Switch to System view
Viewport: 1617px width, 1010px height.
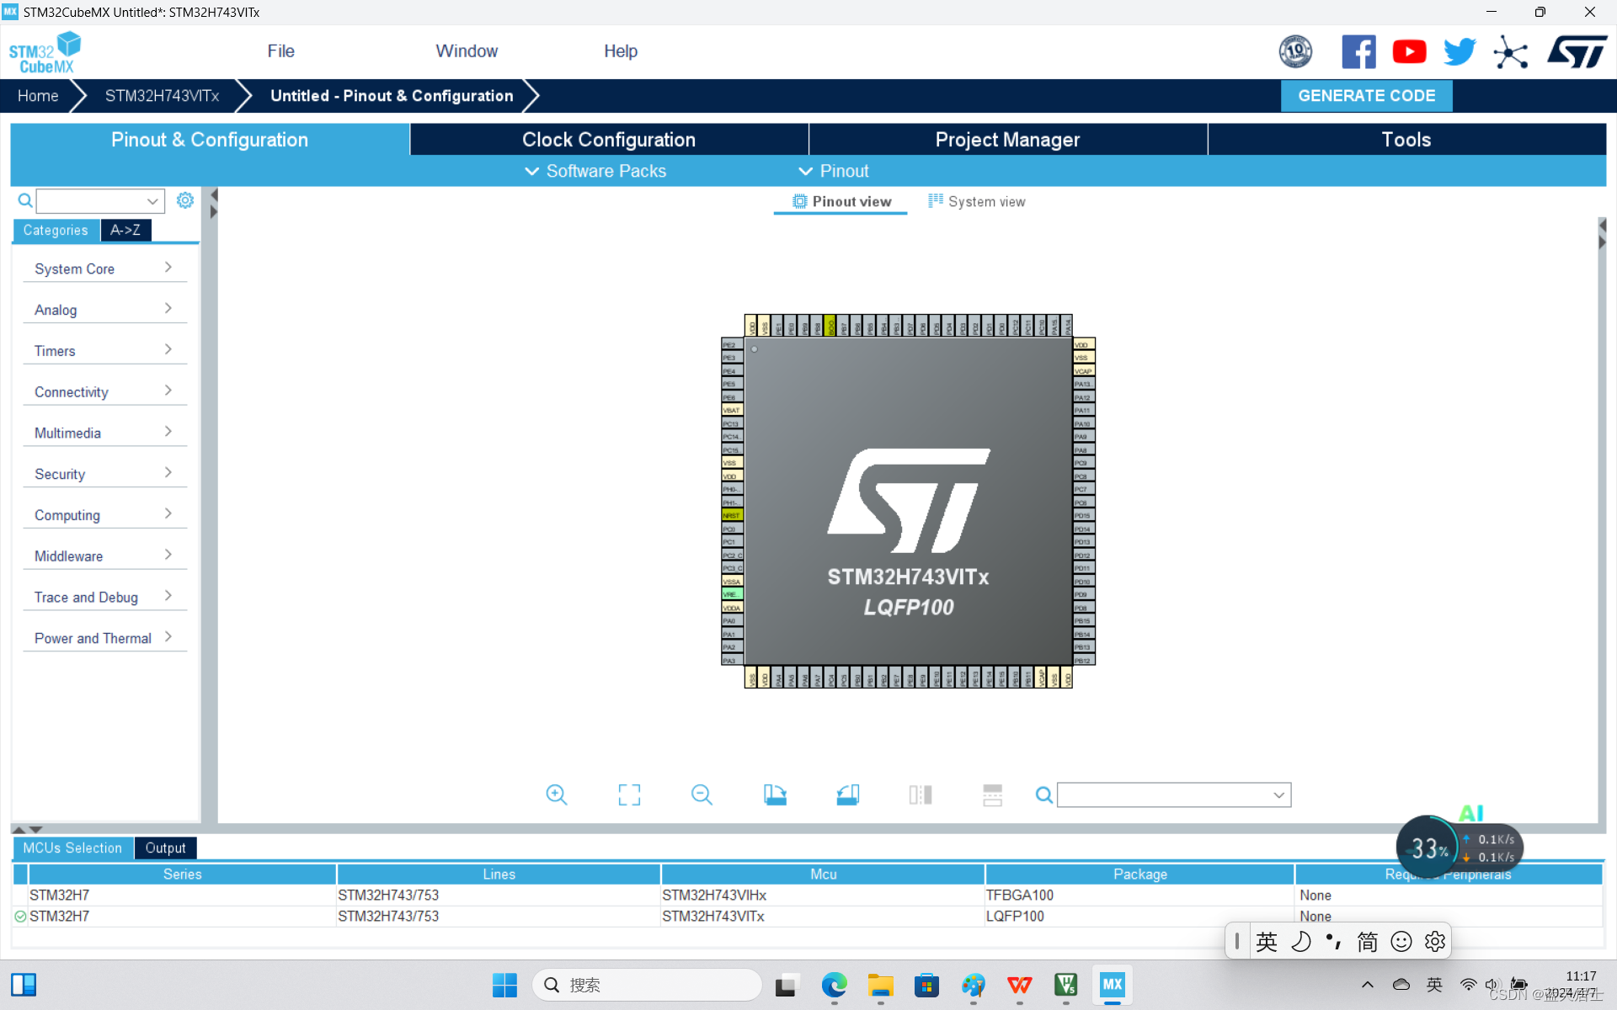pos(977,202)
